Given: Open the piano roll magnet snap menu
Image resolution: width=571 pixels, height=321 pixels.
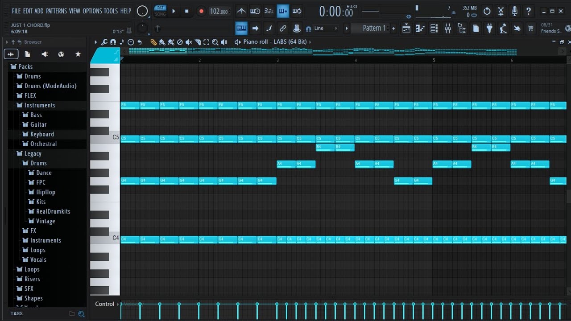Looking at the screenshot, I should coord(113,42).
